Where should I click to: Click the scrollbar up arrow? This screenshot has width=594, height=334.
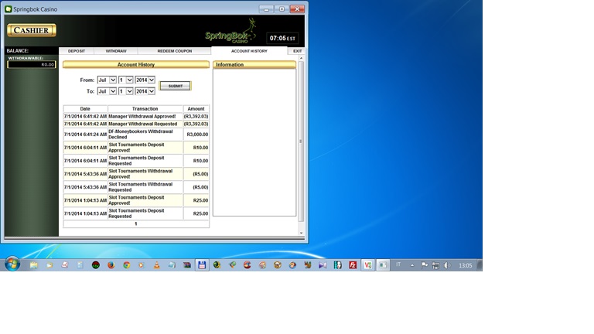301,58
